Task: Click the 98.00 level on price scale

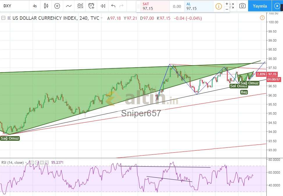Action: click(x=272, y=59)
